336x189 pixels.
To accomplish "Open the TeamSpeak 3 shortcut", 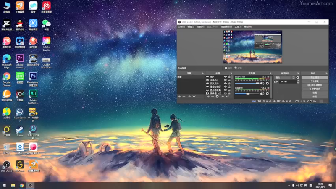I will coord(20,115).
